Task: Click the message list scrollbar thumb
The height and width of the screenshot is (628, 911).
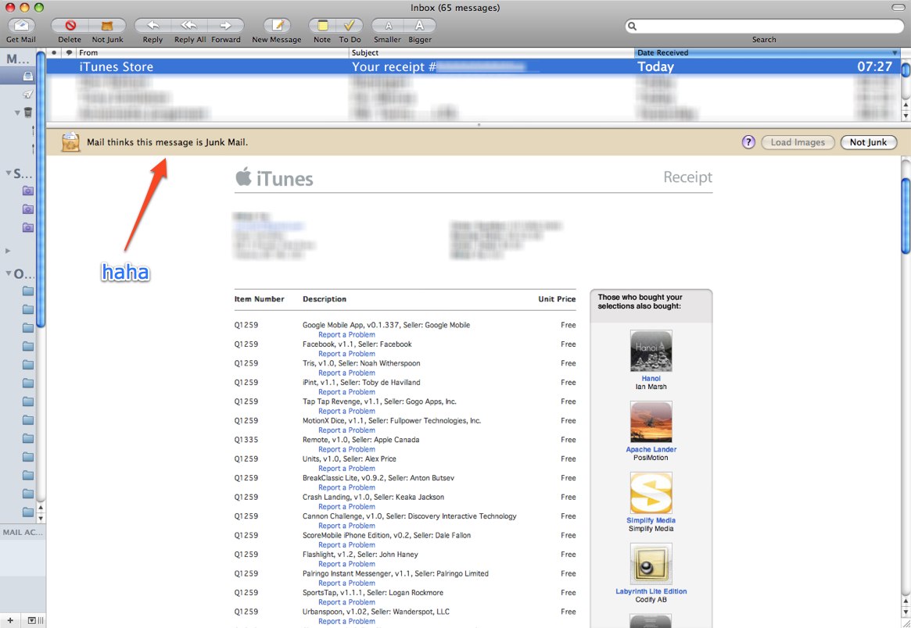Action: (x=906, y=70)
